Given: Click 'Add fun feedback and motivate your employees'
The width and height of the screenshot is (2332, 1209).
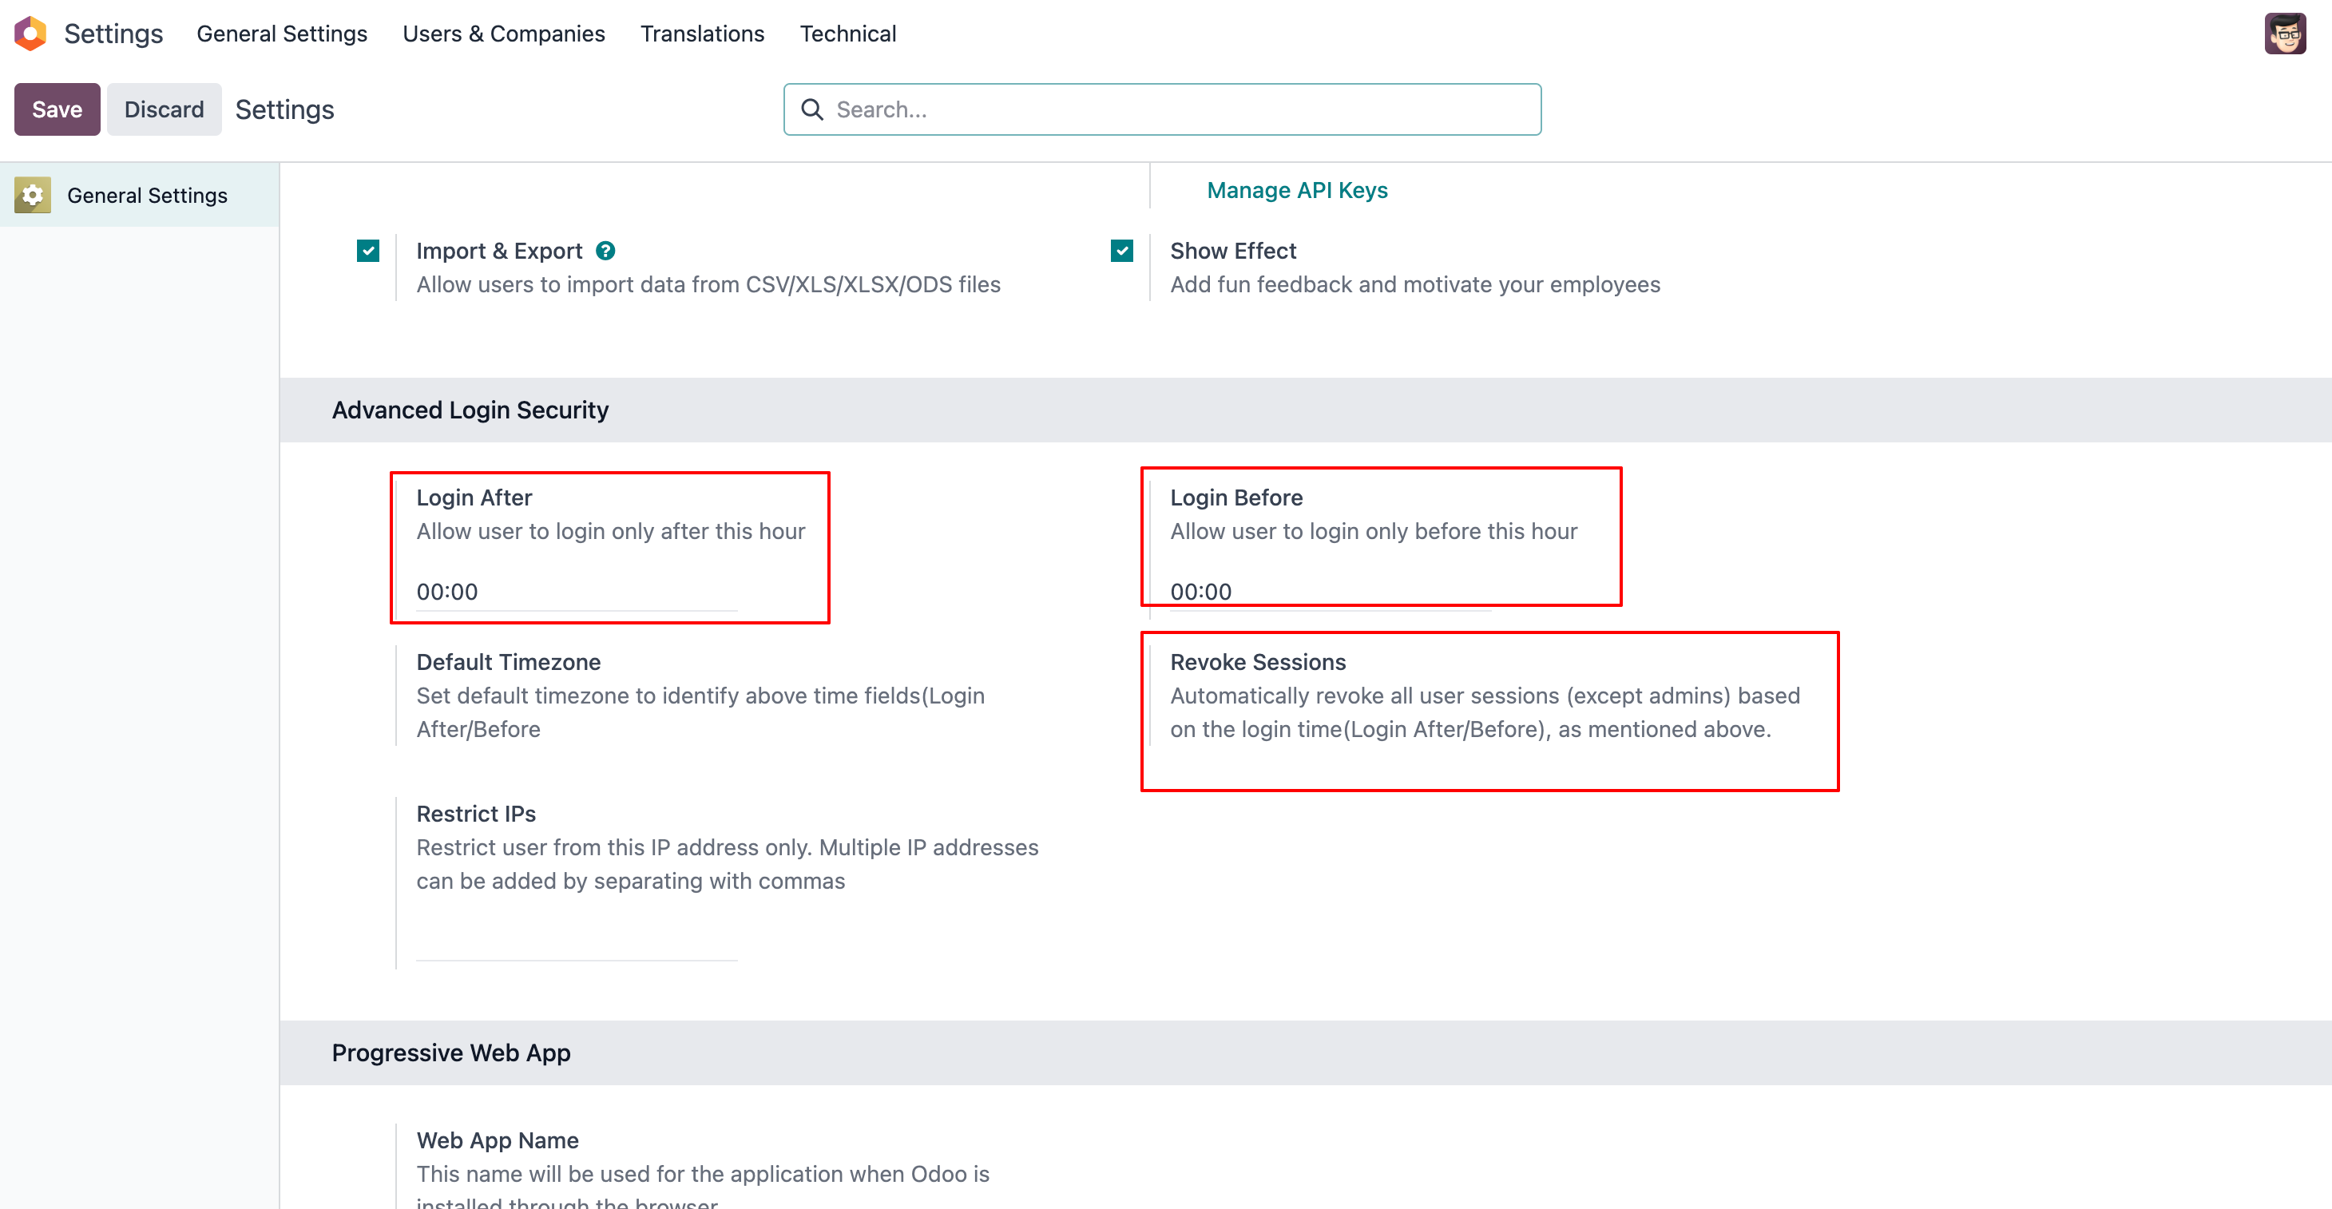Looking at the screenshot, I should (x=1415, y=284).
